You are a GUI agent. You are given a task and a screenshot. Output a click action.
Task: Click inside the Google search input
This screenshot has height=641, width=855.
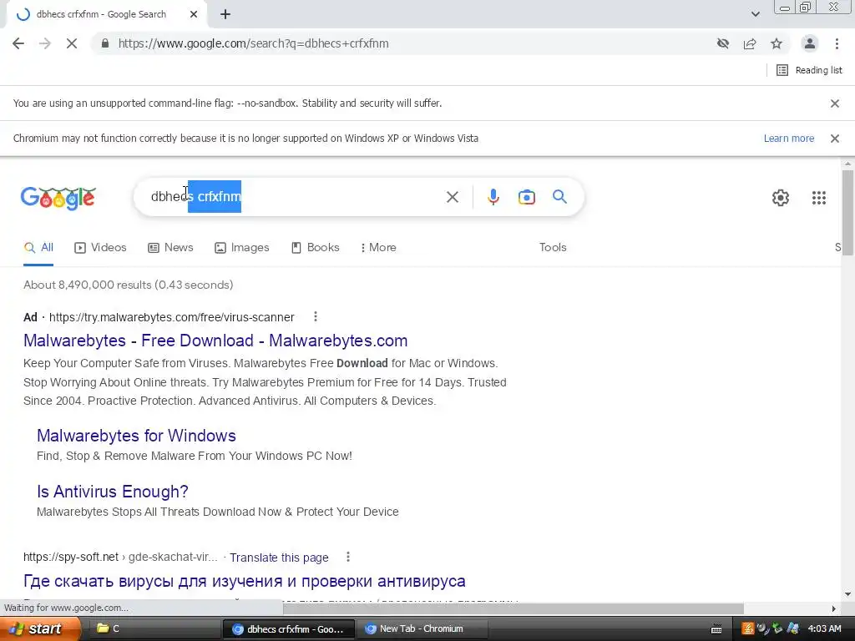[295, 197]
